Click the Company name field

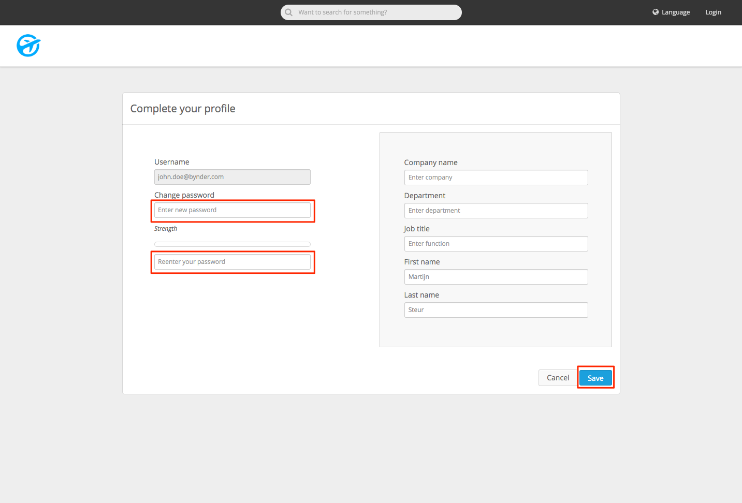pos(496,177)
